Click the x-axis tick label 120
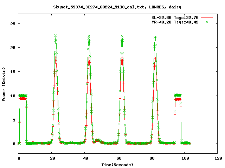225x168 pixels. [218, 158]
